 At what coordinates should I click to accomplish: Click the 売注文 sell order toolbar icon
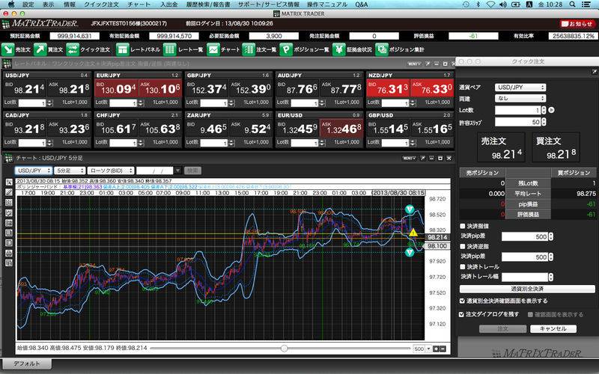7,49
